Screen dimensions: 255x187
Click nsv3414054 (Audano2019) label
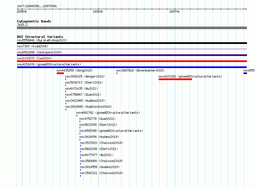99,137
